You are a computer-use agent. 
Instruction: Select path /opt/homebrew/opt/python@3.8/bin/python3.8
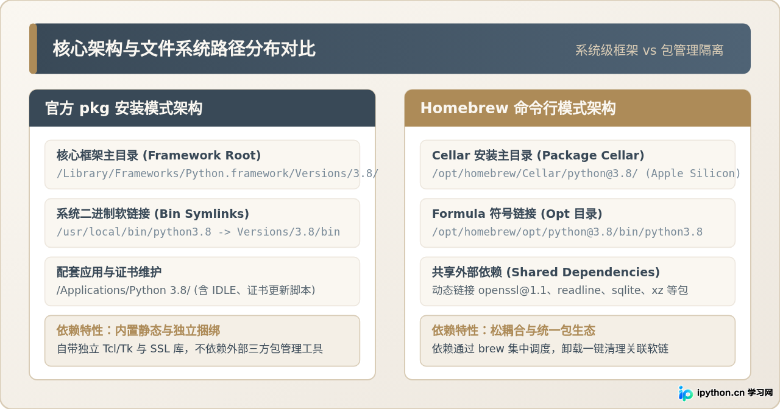click(x=567, y=232)
